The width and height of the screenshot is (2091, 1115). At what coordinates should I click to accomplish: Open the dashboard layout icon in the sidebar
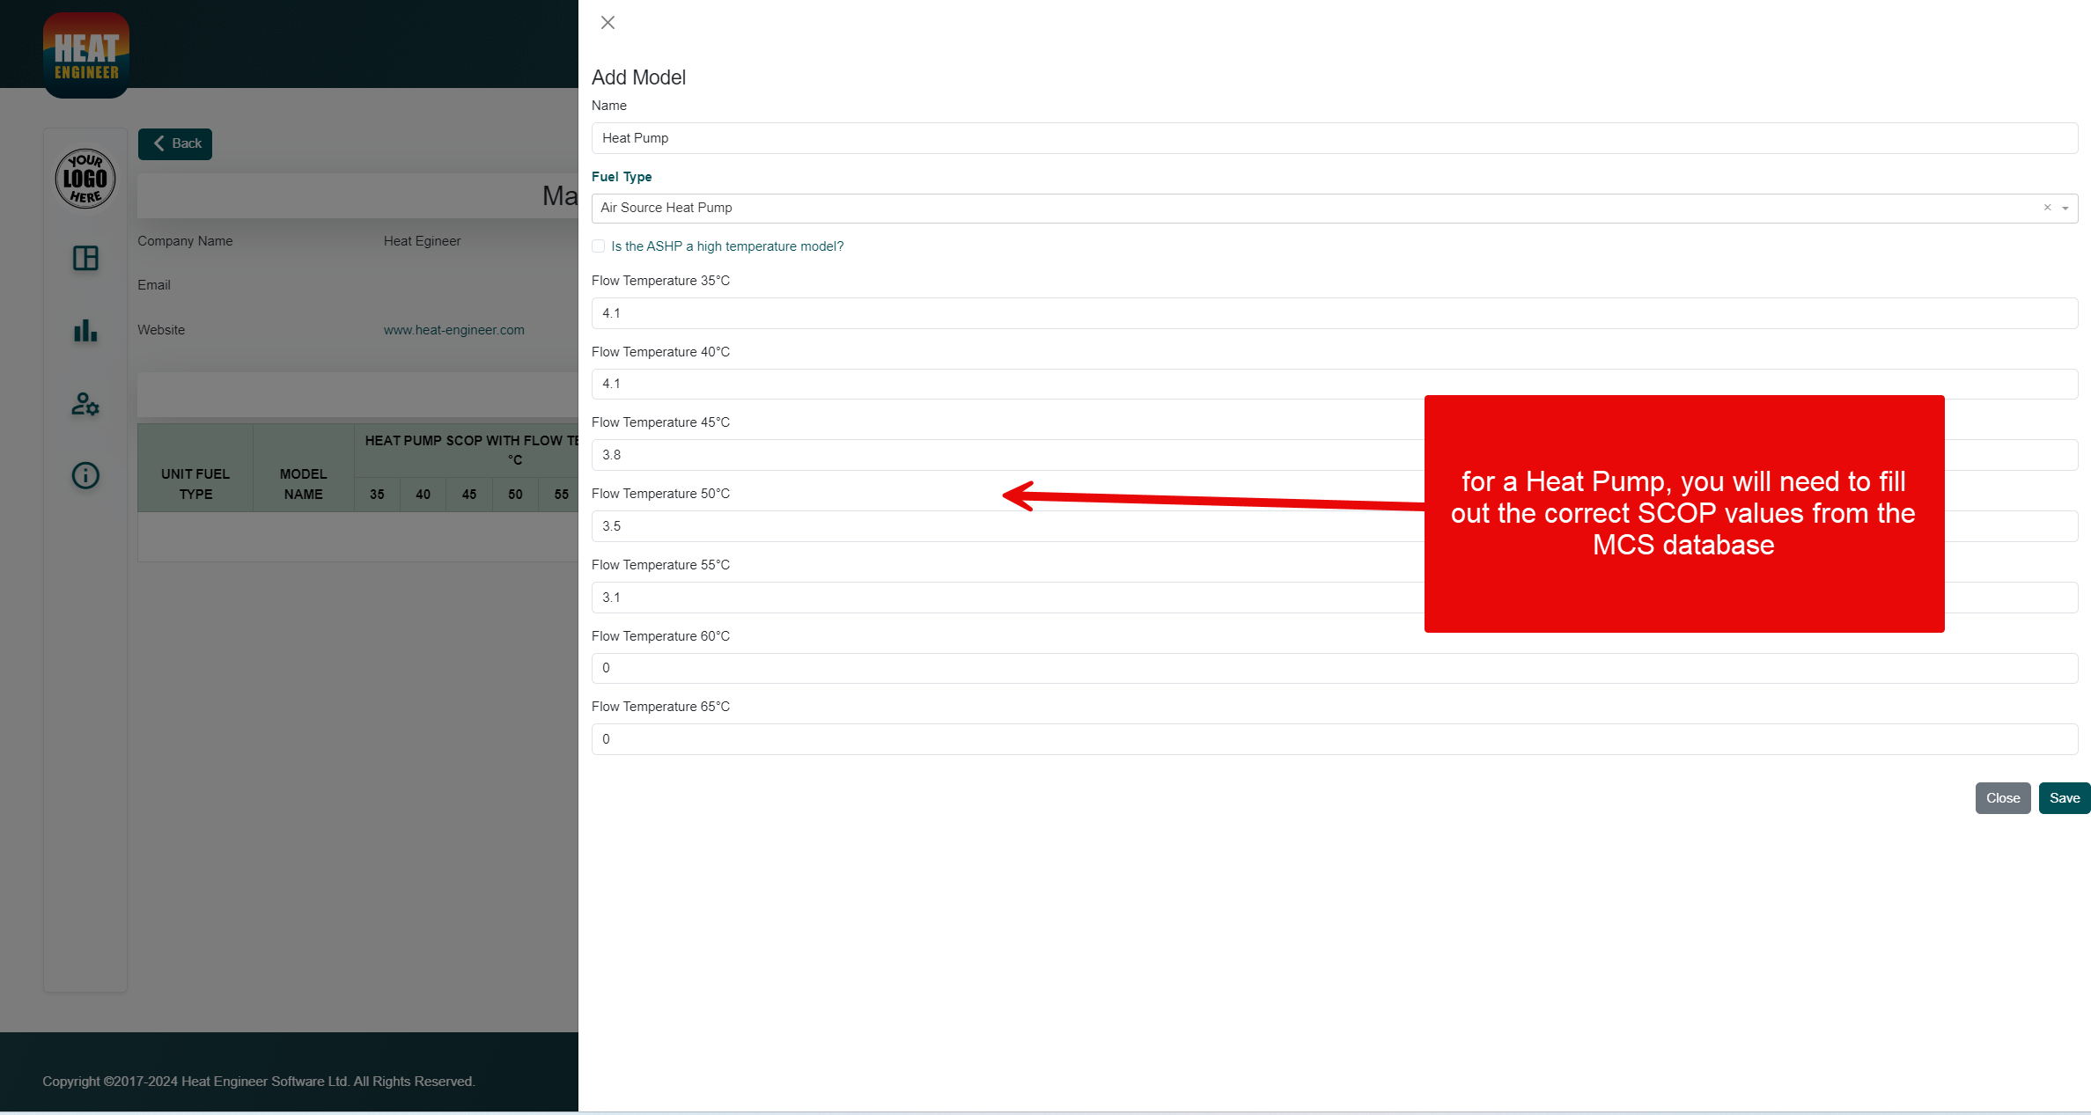[85, 259]
